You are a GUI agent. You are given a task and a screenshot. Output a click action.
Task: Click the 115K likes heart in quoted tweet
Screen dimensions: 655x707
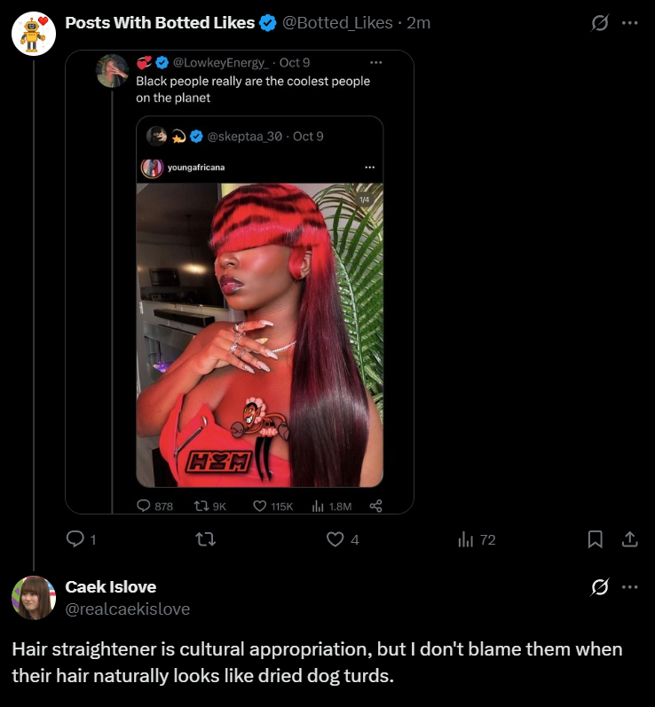(x=260, y=506)
